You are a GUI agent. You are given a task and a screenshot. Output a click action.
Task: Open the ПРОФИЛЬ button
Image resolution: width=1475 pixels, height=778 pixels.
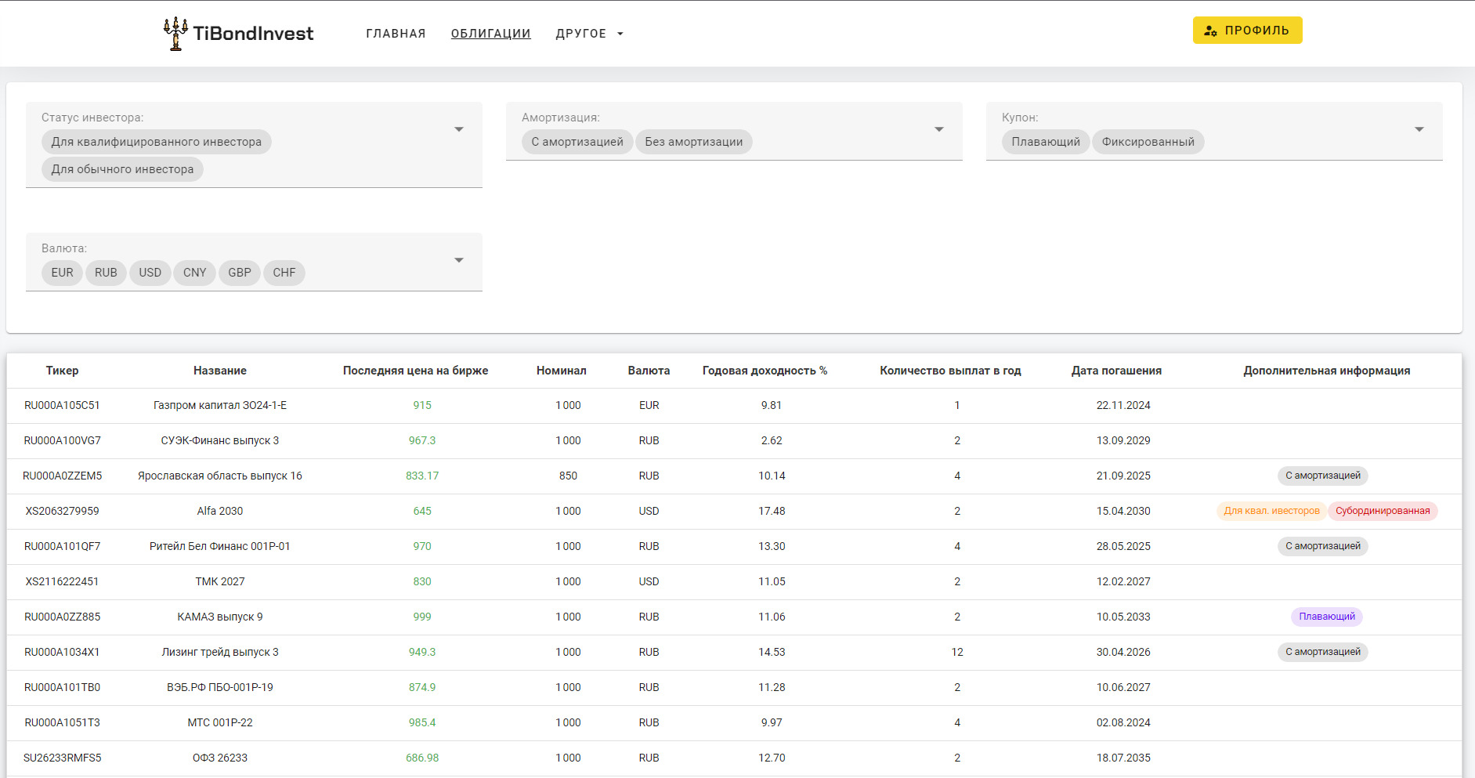pos(1247,31)
